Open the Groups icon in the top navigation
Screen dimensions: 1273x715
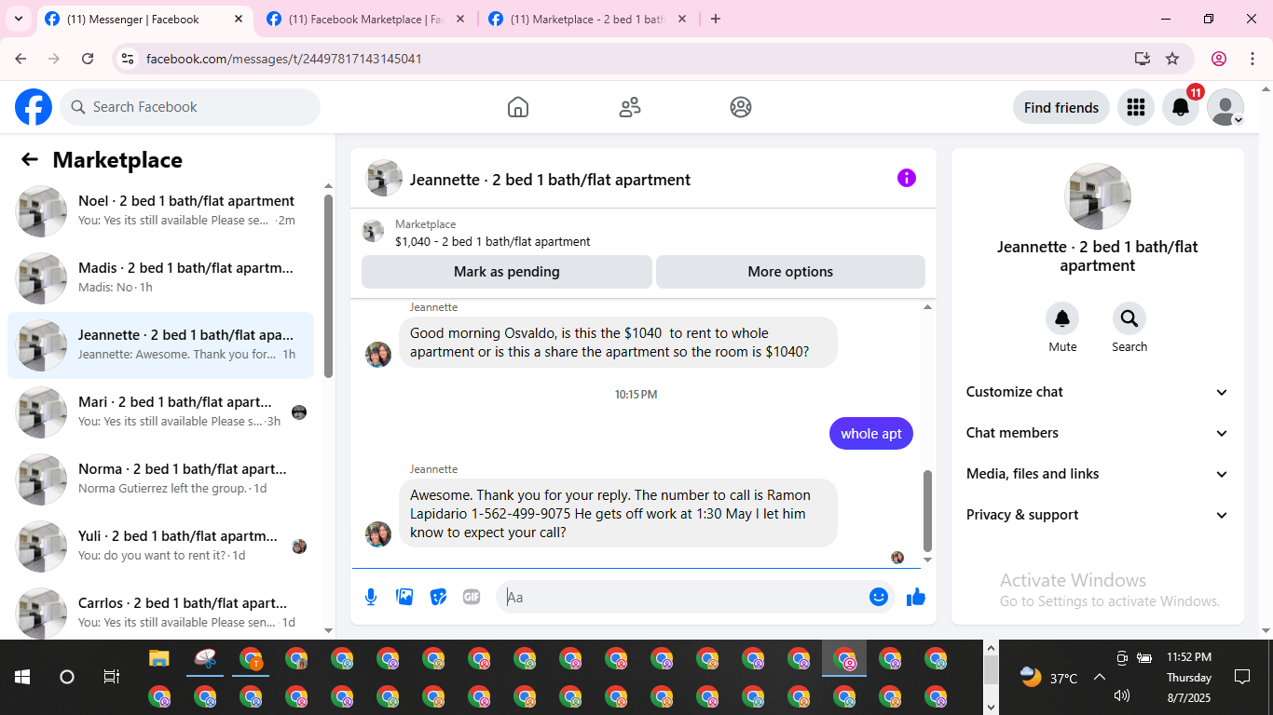[x=741, y=107]
